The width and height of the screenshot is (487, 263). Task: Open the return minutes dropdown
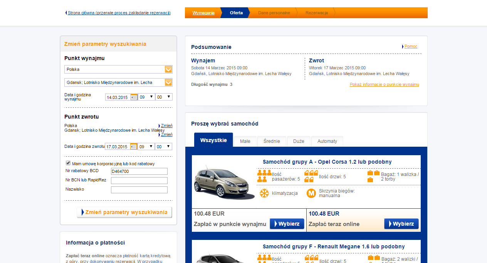(163, 146)
